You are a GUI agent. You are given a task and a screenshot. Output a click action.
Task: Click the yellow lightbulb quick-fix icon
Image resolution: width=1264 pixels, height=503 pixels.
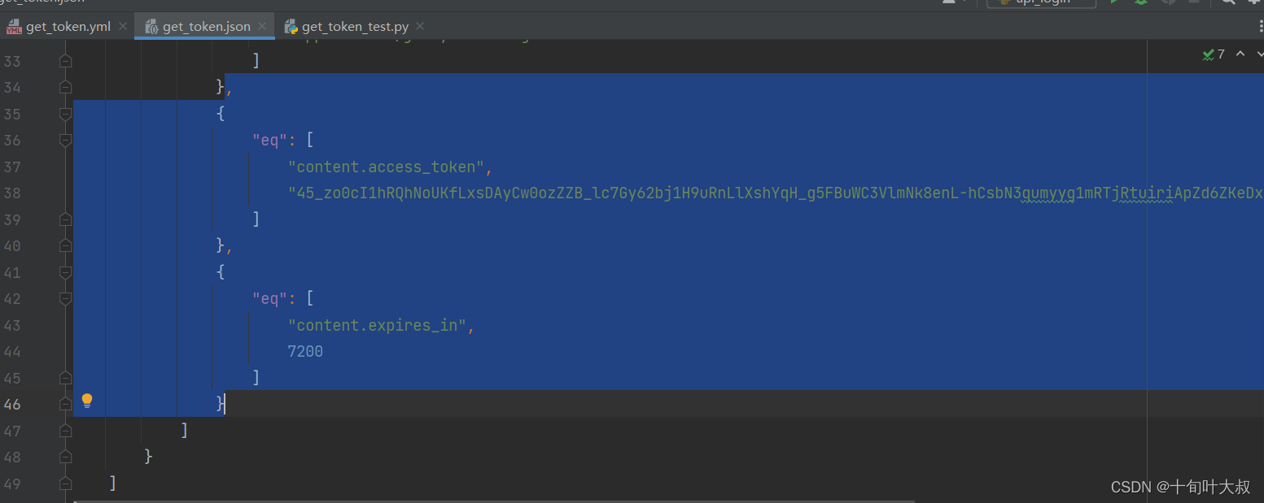[x=87, y=401]
